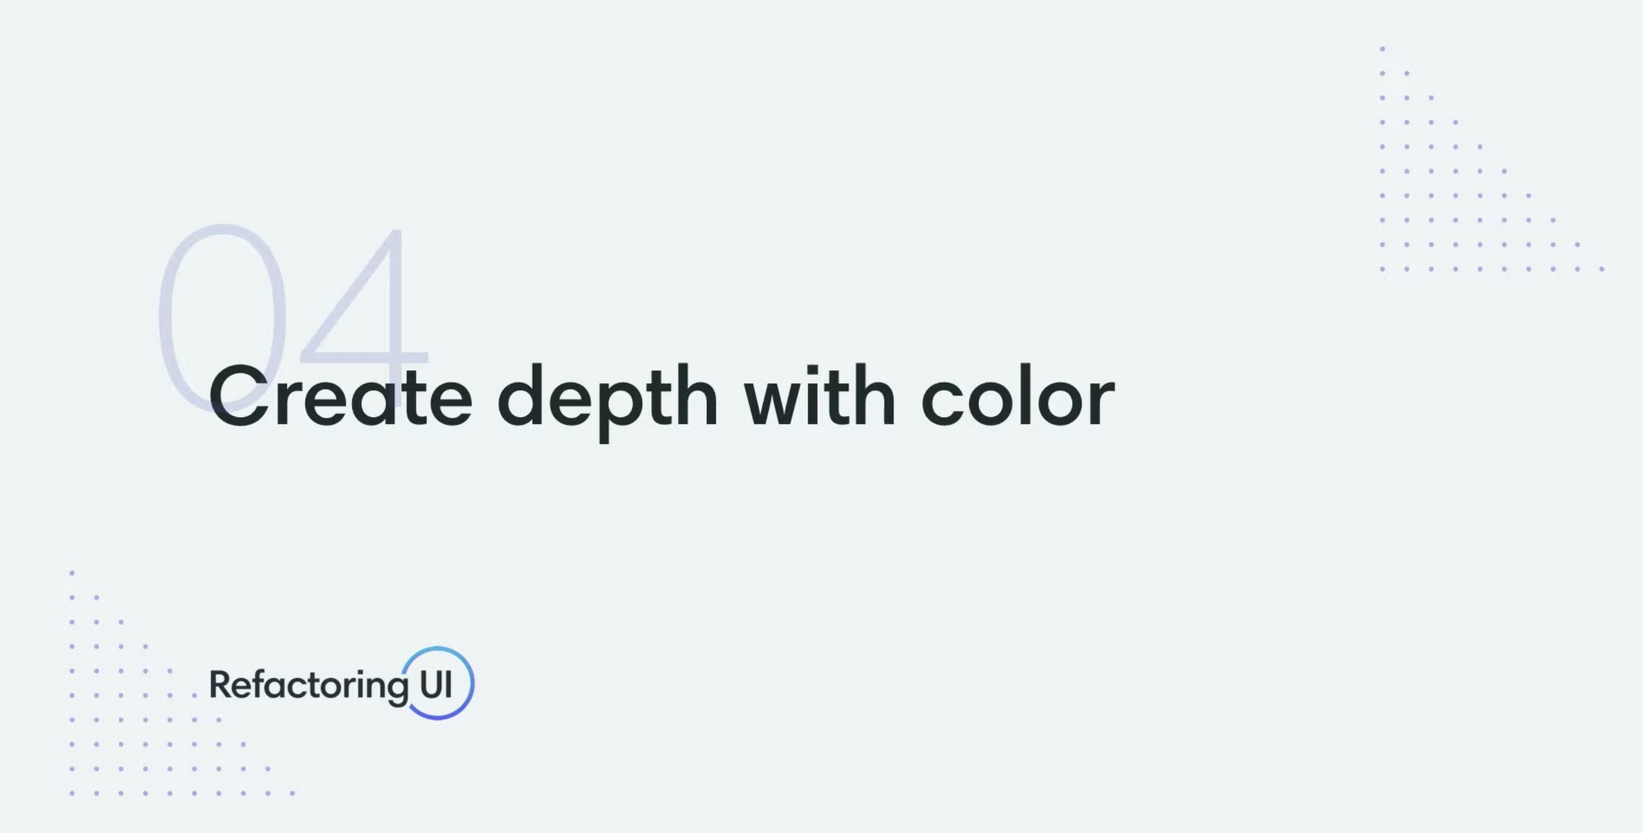Click the bottom-left corner dot of top-right pattern

[1382, 269]
